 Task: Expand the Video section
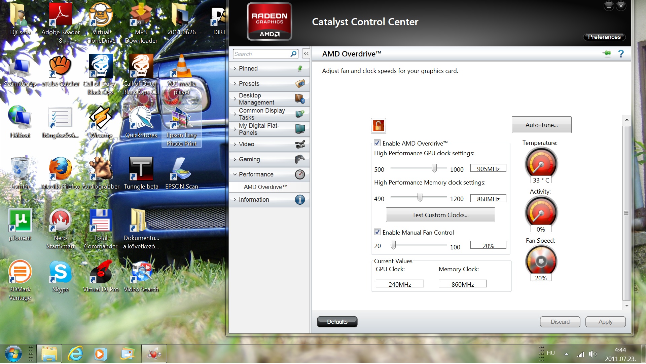click(269, 144)
